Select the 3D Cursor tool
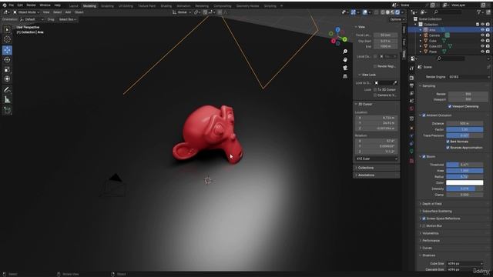 click(x=7, y=39)
